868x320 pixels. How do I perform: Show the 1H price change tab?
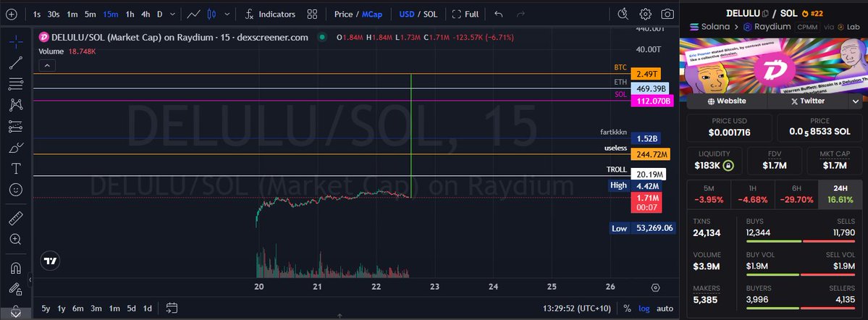[752, 194]
